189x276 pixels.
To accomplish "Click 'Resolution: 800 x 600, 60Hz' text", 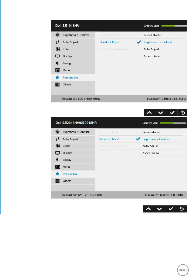I will 81,99.
